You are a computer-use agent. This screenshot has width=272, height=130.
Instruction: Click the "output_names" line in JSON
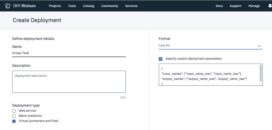coord(204,79)
